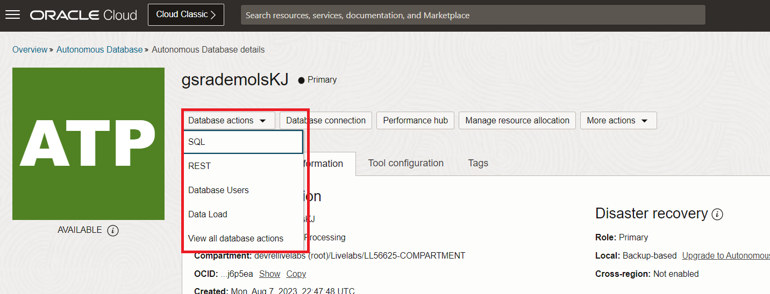Click Manage resource allocation button

[517, 120]
